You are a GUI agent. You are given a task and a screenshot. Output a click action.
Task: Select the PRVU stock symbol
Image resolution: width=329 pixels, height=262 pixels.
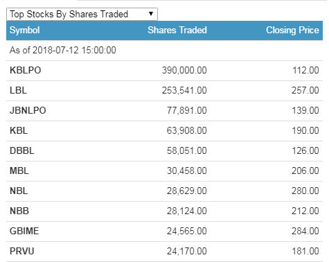click(x=22, y=251)
